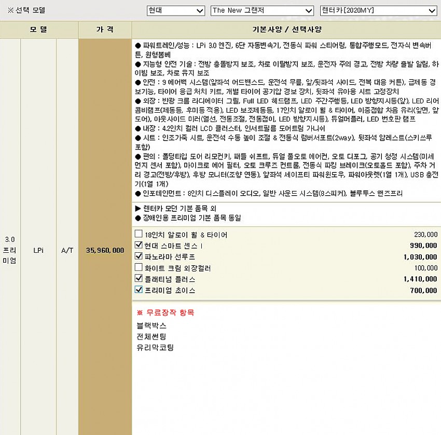Screen dimensions: 441x435
Task: Deselect the 파노라마 선루프 checkbox
Action: tap(139, 256)
